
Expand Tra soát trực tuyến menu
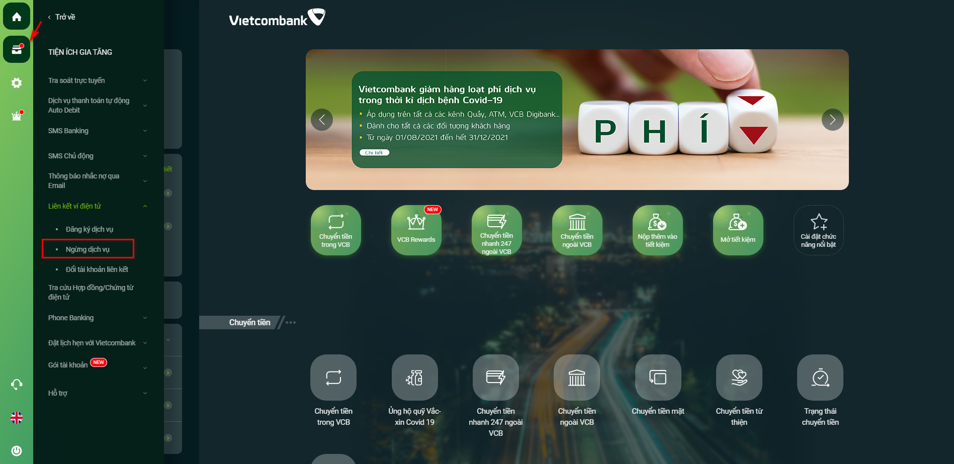pyautogui.click(x=98, y=80)
